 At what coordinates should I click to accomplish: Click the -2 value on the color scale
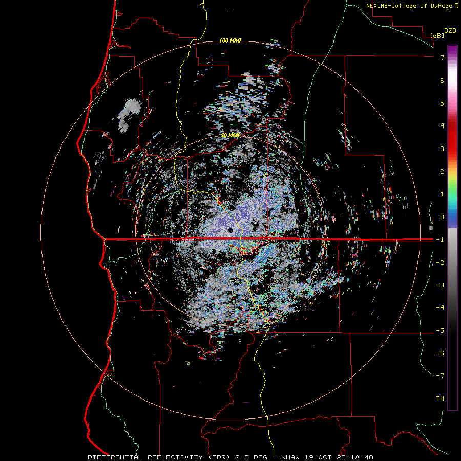pyautogui.click(x=440, y=263)
